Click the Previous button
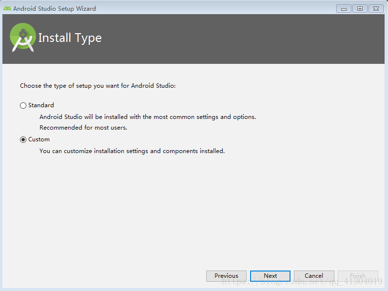 coord(226,276)
